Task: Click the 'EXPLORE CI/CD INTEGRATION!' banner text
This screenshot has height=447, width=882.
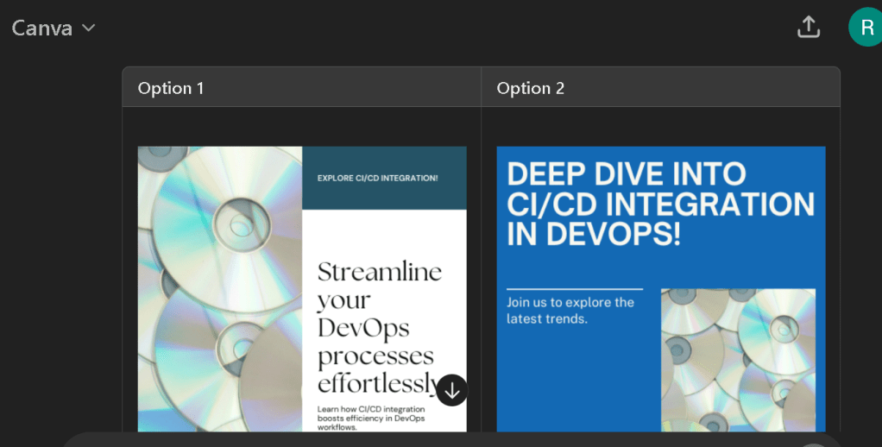Action: coord(377,179)
